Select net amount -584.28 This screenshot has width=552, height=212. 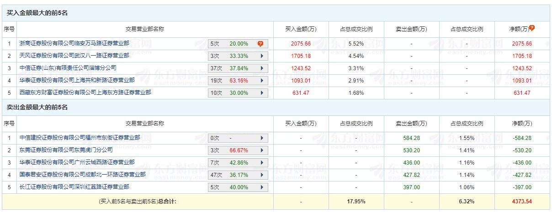(x=522, y=138)
